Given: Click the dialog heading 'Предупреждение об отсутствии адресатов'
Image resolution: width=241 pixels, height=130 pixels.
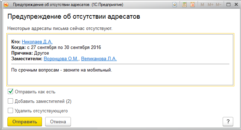Looking at the screenshot, I should click(x=74, y=17).
